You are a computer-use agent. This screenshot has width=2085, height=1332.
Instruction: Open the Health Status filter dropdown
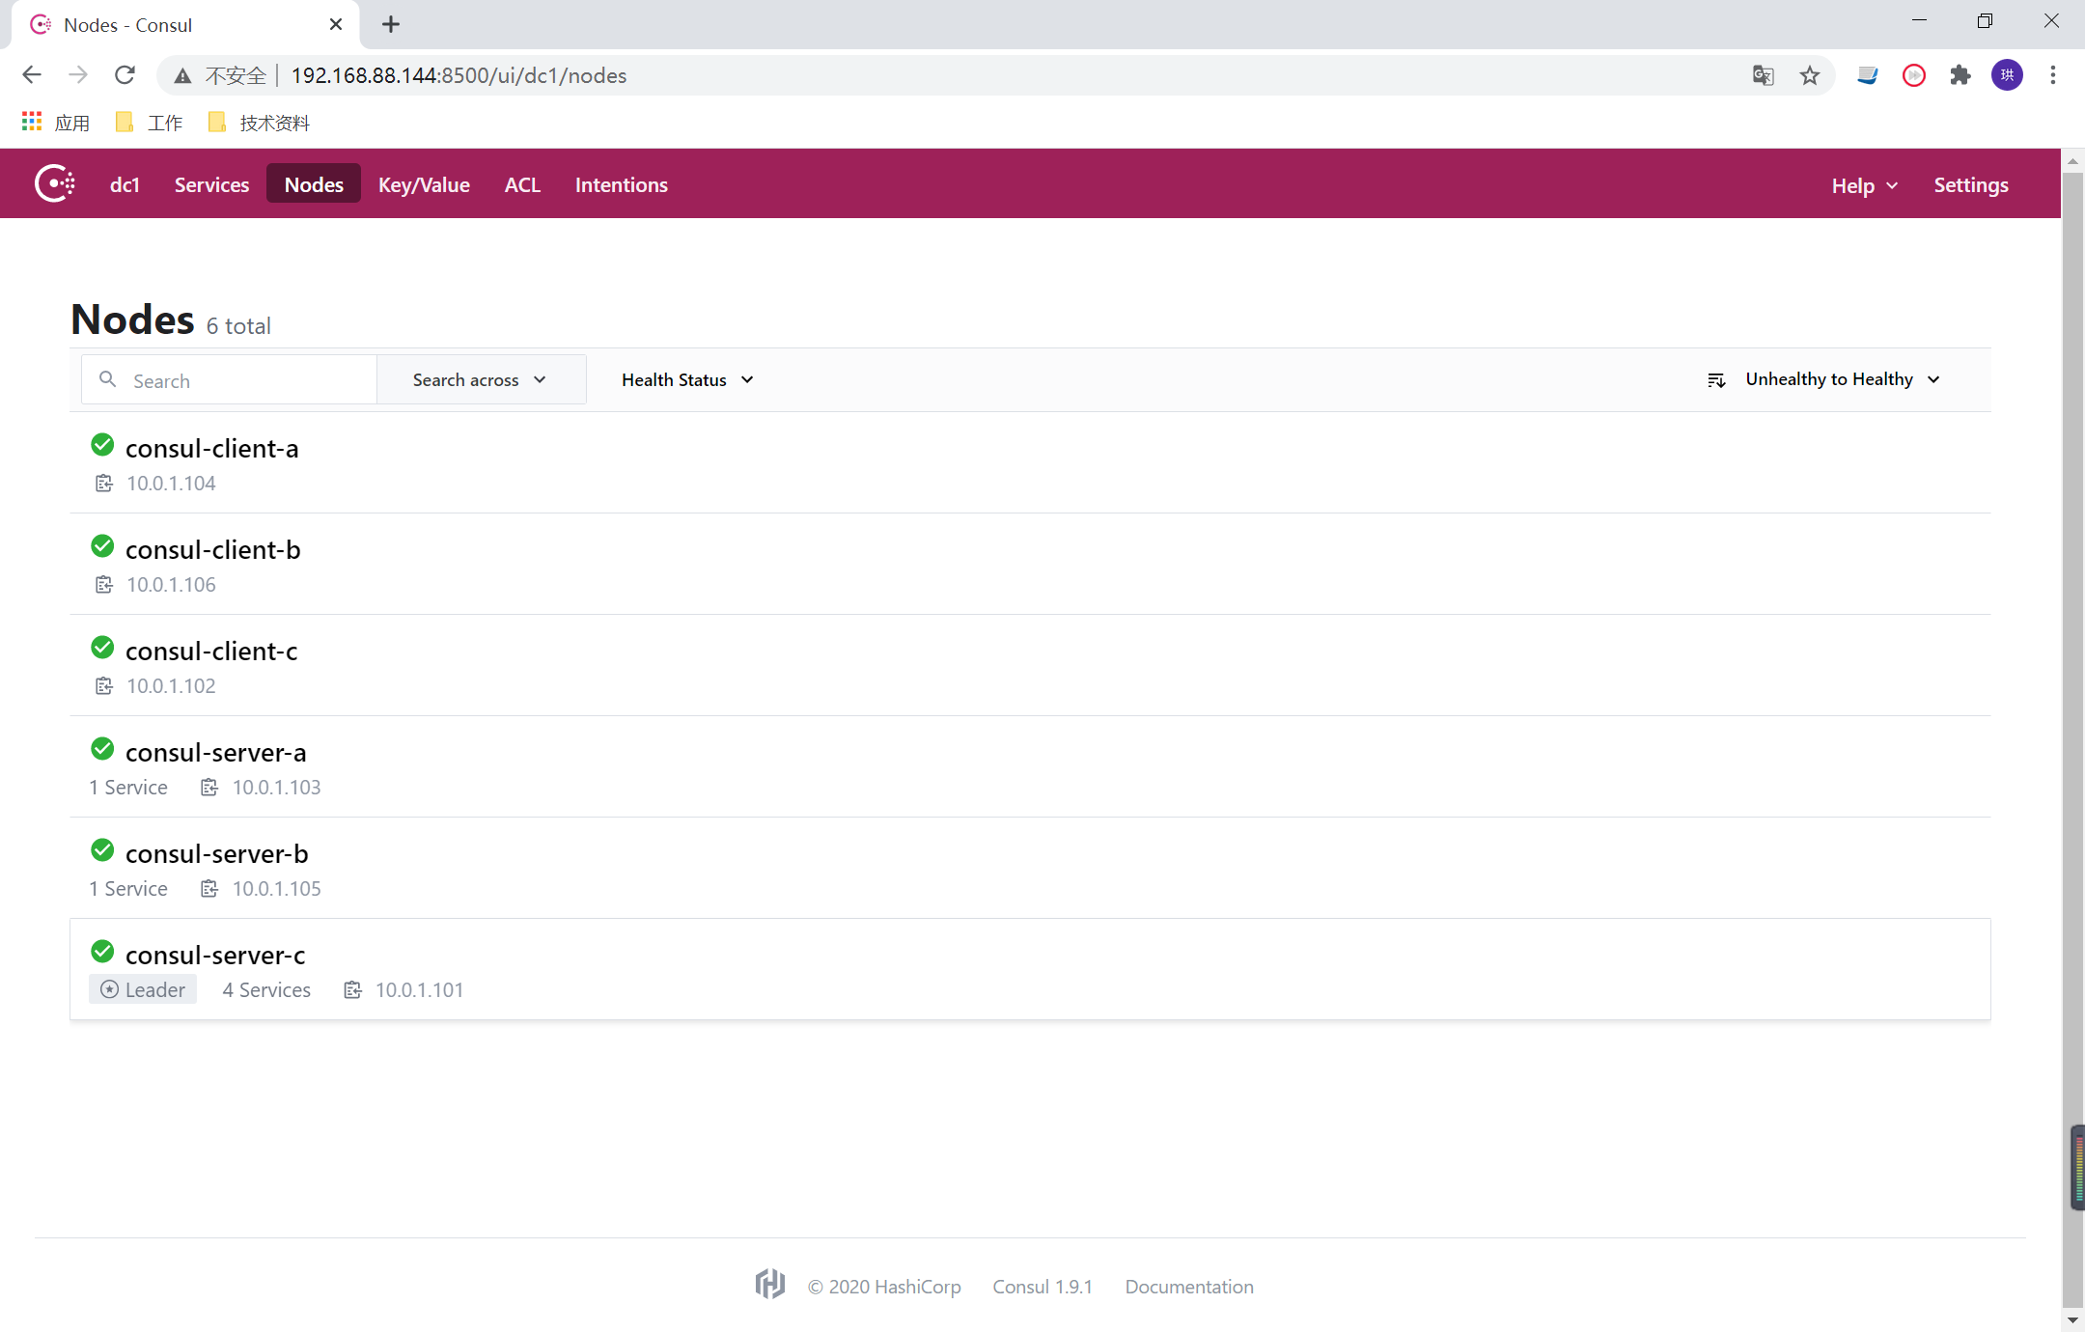688,380
